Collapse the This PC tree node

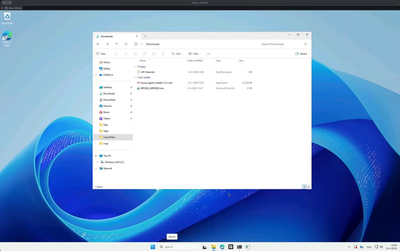(96, 156)
